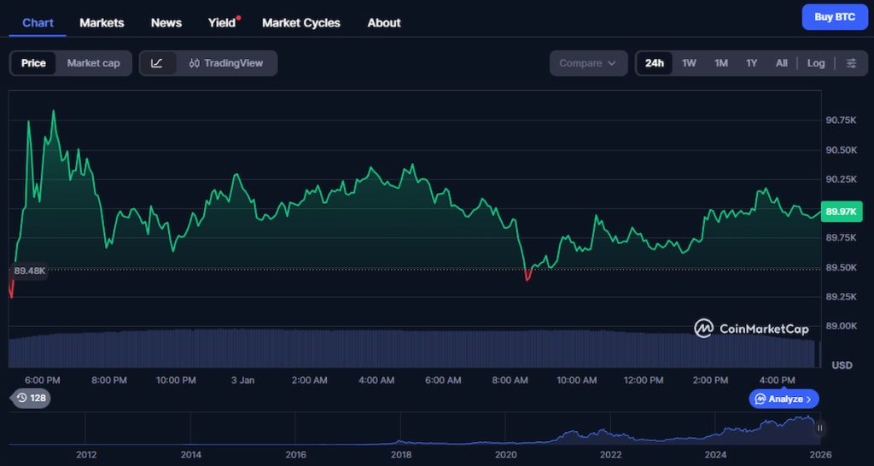Click the 128 history clock badge

[x=30, y=398]
